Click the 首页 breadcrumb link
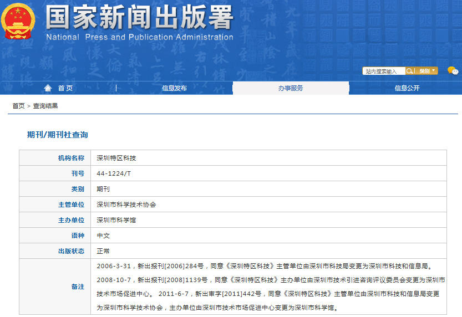This screenshot has width=462, height=317. [x=18, y=106]
